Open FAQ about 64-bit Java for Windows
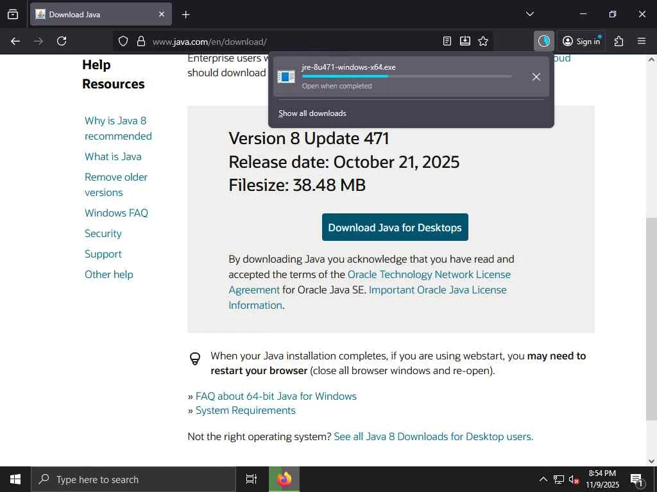657x492 pixels. (276, 396)
